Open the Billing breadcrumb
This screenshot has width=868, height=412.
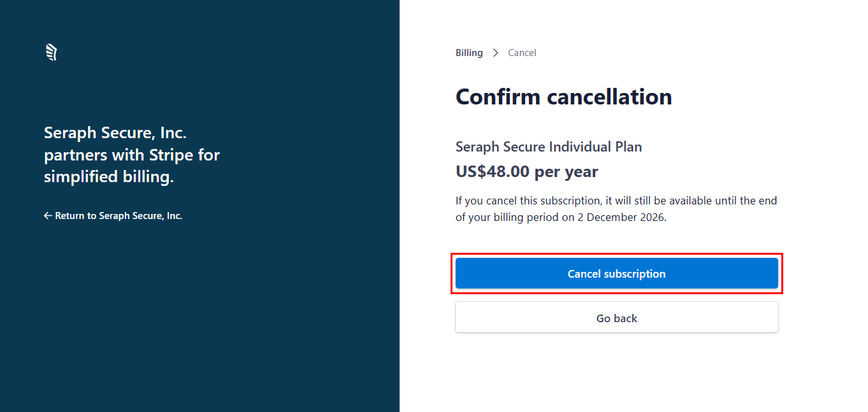[469, 53]
